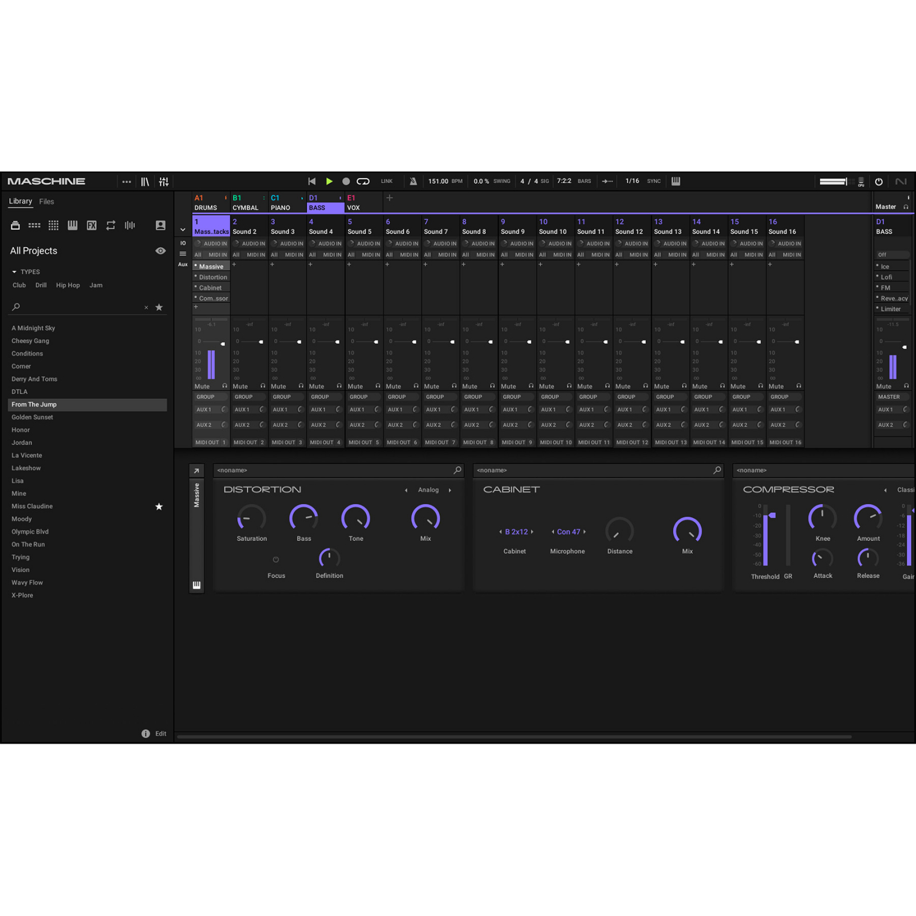Collapse mixer rows with the chevron arrow
916x916 pixels.
(x=183, y=230)
